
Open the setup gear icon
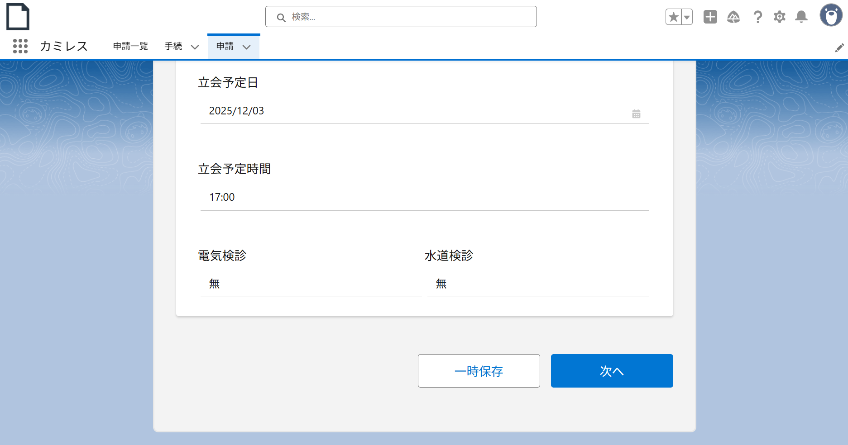[779, 17]
